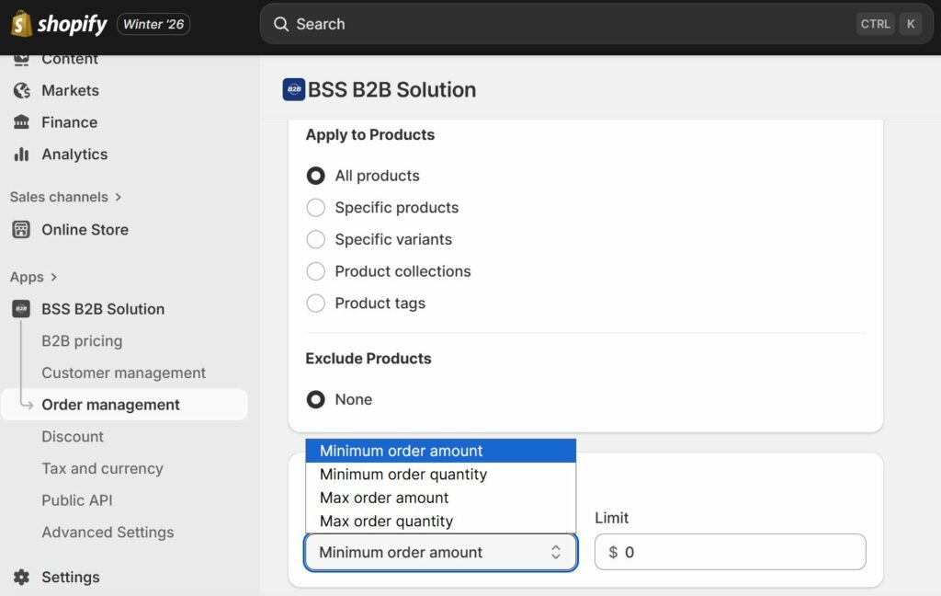The height and width of the screenshot is (596, 941).
Task: Click the Content sidebar icon
Action: (x=22, y=59)
